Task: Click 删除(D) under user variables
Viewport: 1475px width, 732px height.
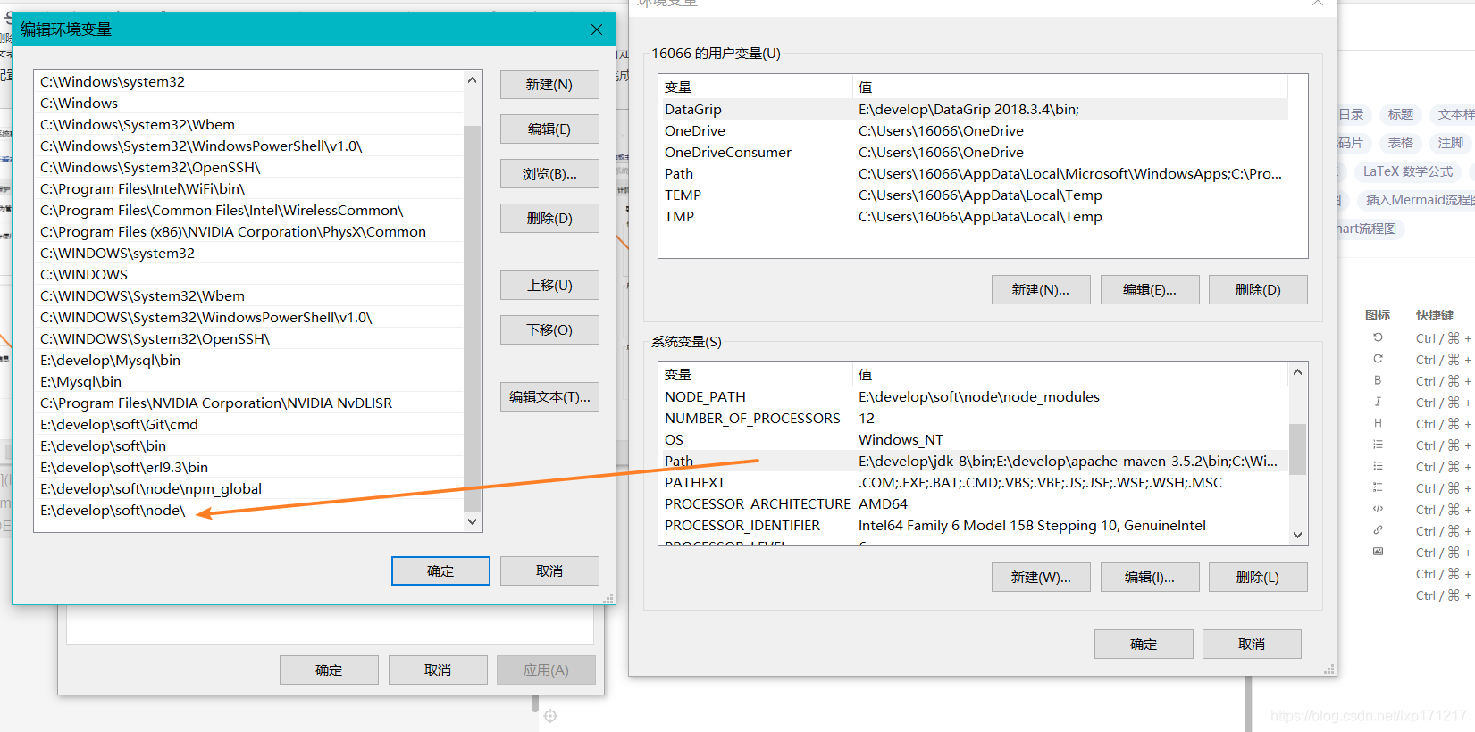Action: [x=1258, y=290]
